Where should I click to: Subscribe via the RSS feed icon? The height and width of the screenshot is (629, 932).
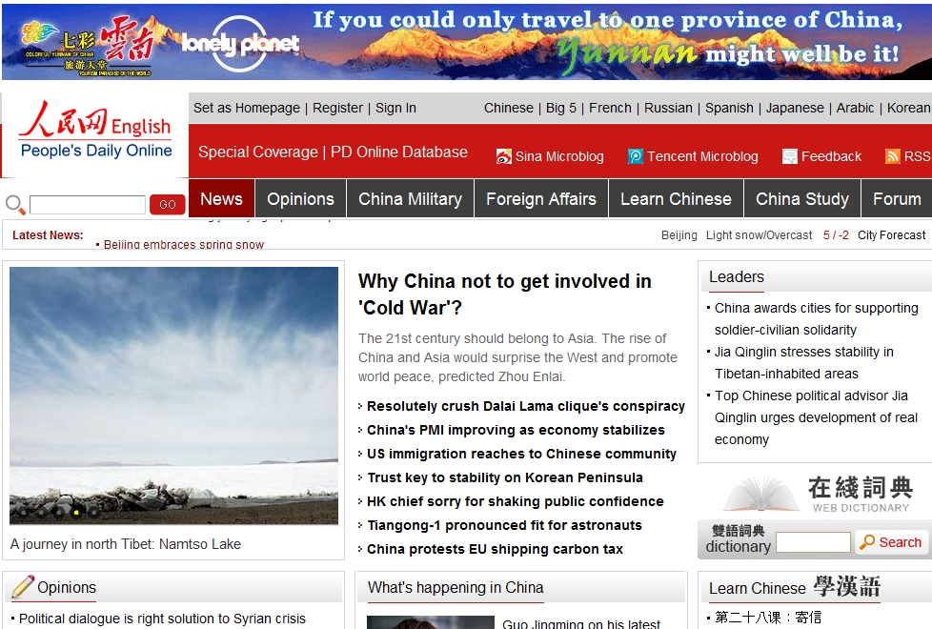click(x=892, y=156)
